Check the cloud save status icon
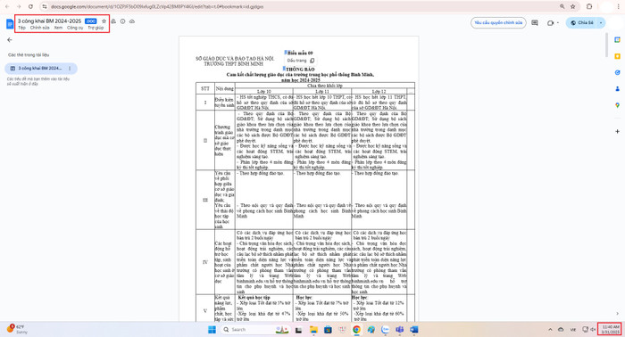This screenshot has height=337, width=625. (x=132, y=21)
